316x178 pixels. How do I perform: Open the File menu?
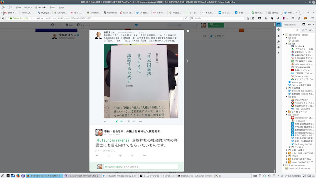point(3,7)
